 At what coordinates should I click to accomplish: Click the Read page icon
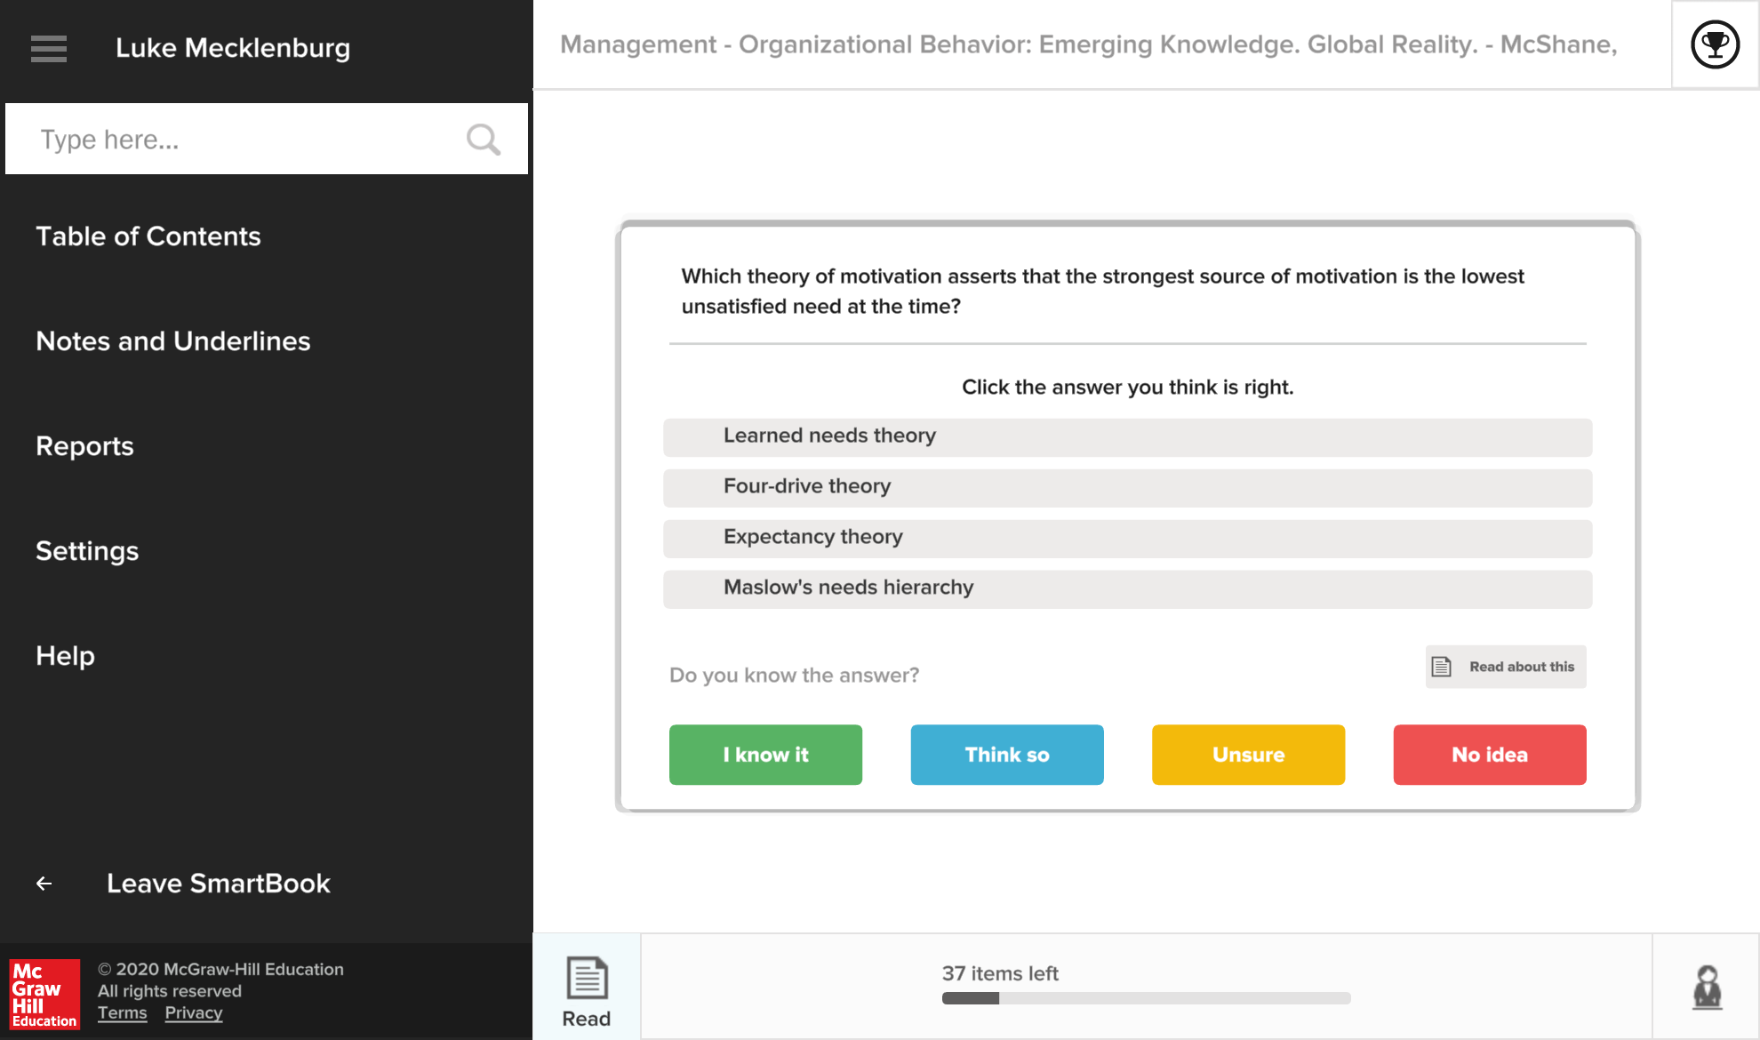(587, 979)
